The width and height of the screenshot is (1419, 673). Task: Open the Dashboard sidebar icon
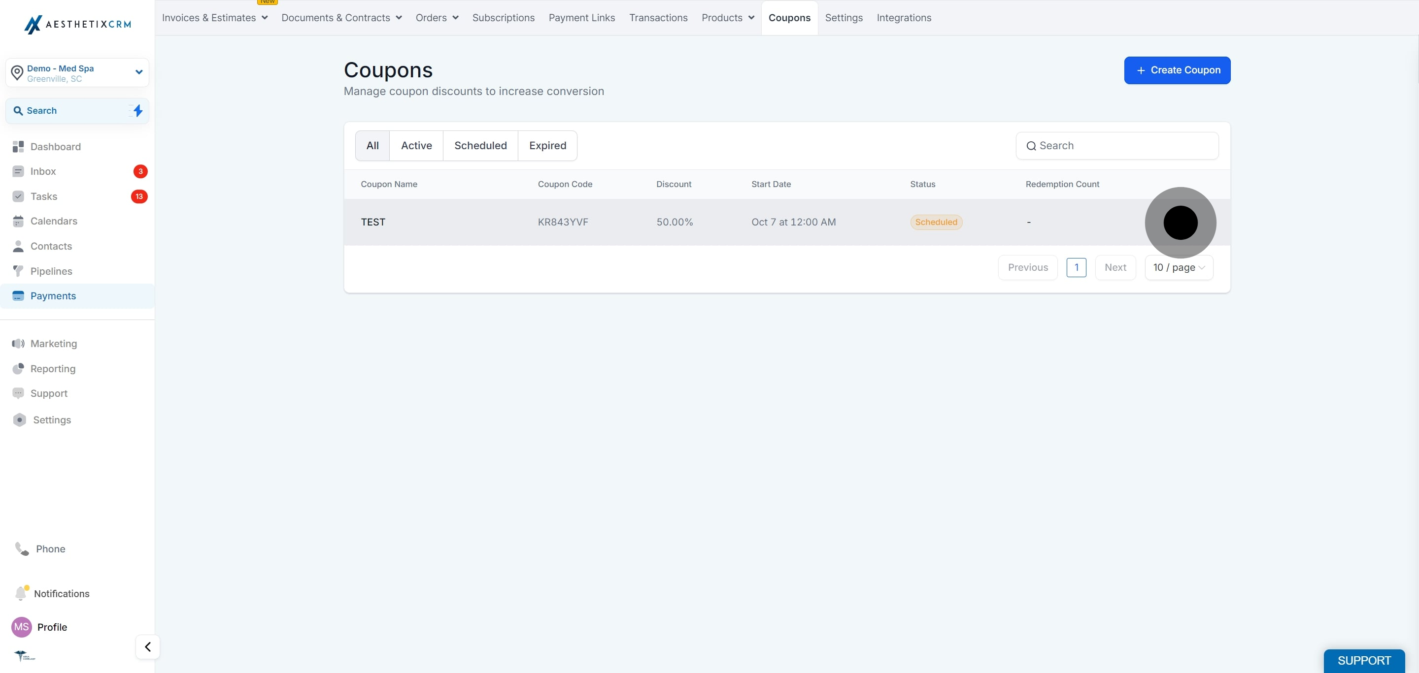18,146
